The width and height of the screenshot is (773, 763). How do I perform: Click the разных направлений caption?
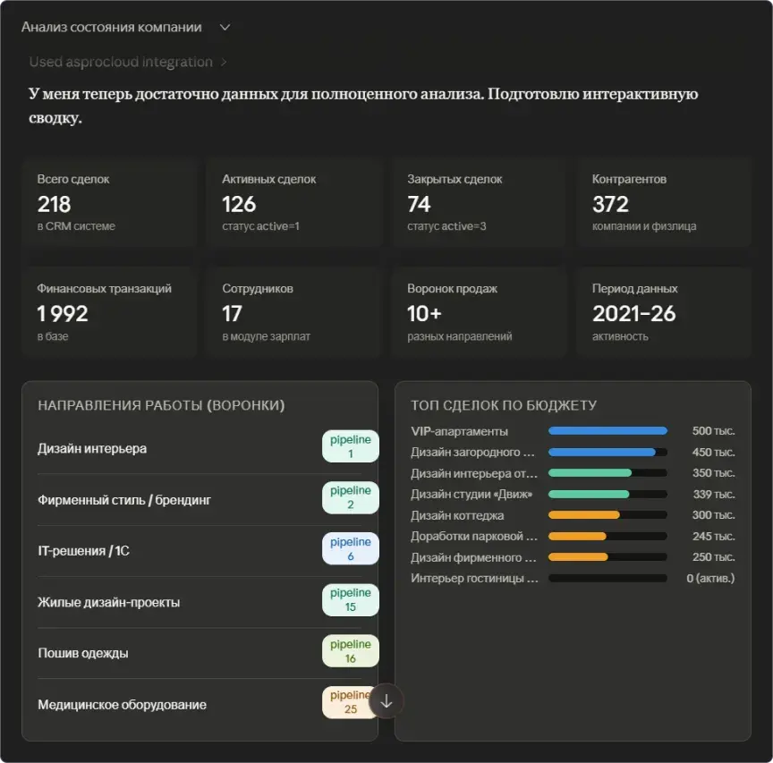tap(460, 336)
